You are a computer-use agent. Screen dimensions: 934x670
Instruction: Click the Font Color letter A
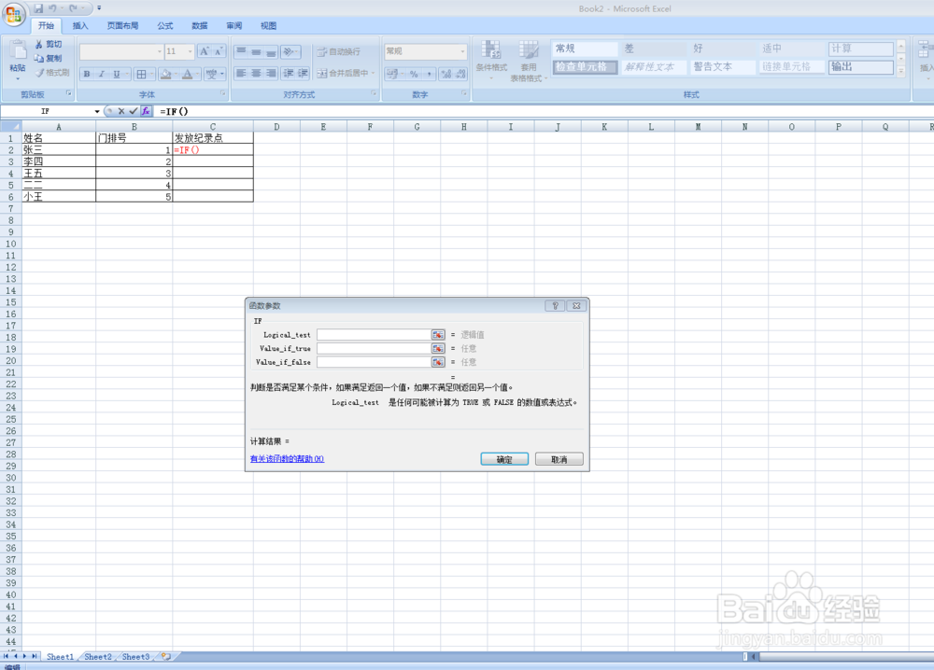(187, 74)
